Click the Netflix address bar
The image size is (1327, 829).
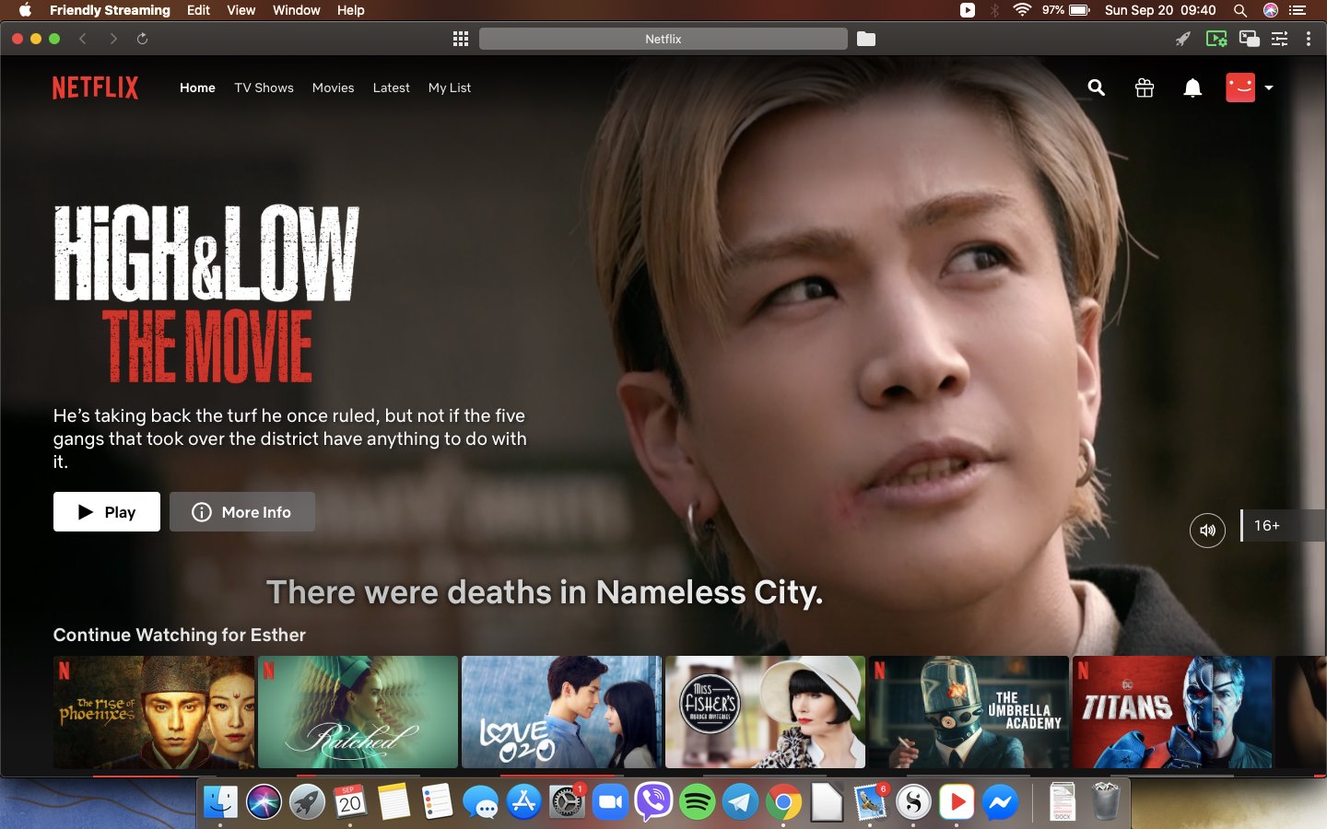663,39
